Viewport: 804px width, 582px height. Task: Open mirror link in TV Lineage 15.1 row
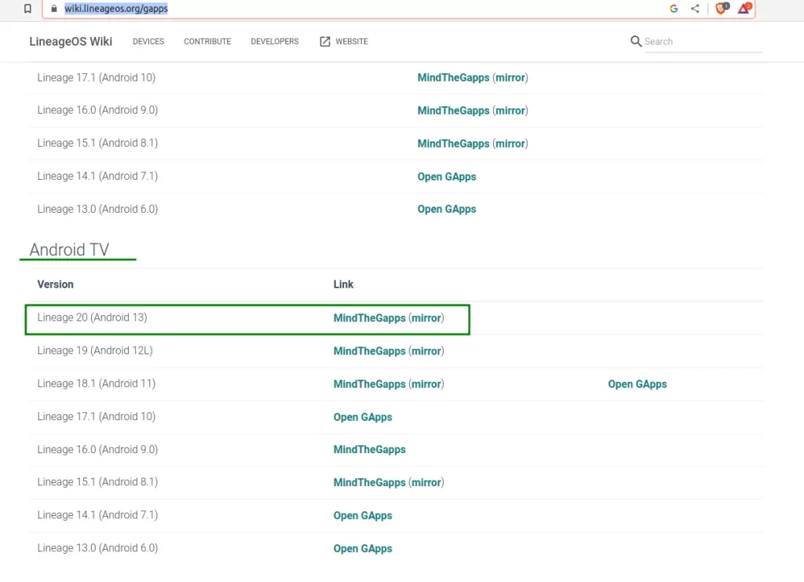coord(426,482)
